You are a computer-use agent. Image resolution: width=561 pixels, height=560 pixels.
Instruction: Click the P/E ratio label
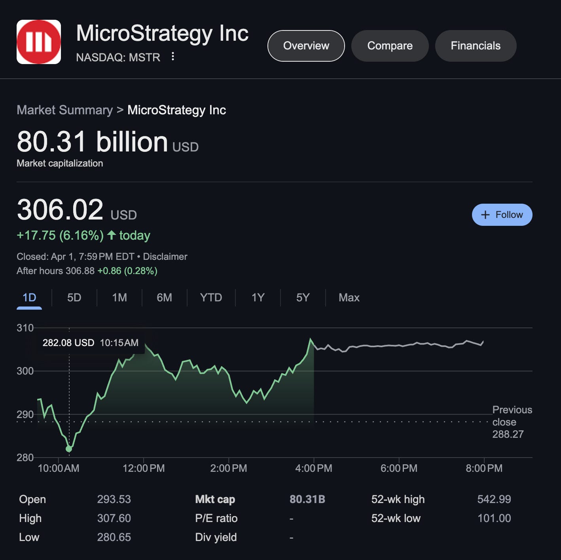click(216, 518)
